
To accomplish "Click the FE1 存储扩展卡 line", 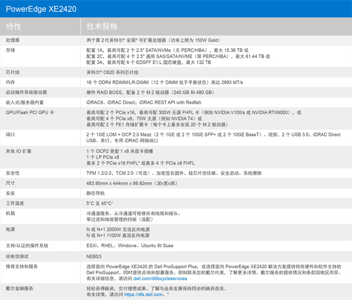I will tap(158, 125).
